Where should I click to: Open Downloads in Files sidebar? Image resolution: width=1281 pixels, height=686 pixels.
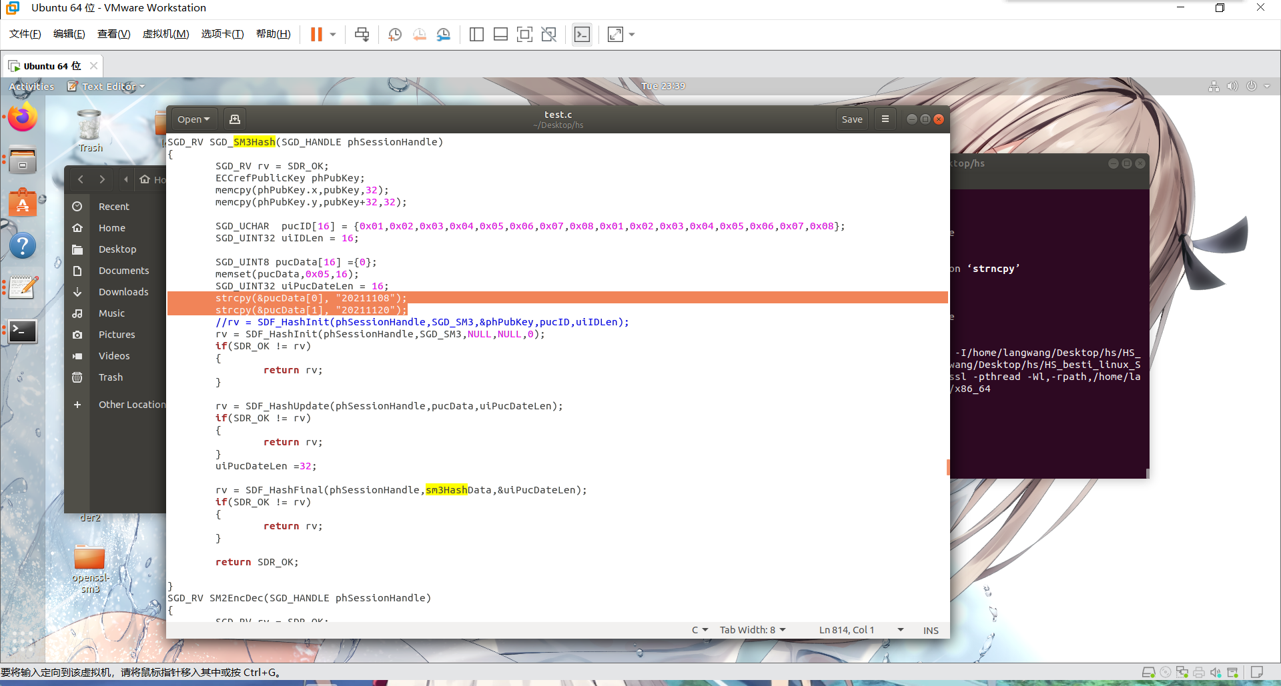pyautogui.click(x=116, y=292)
